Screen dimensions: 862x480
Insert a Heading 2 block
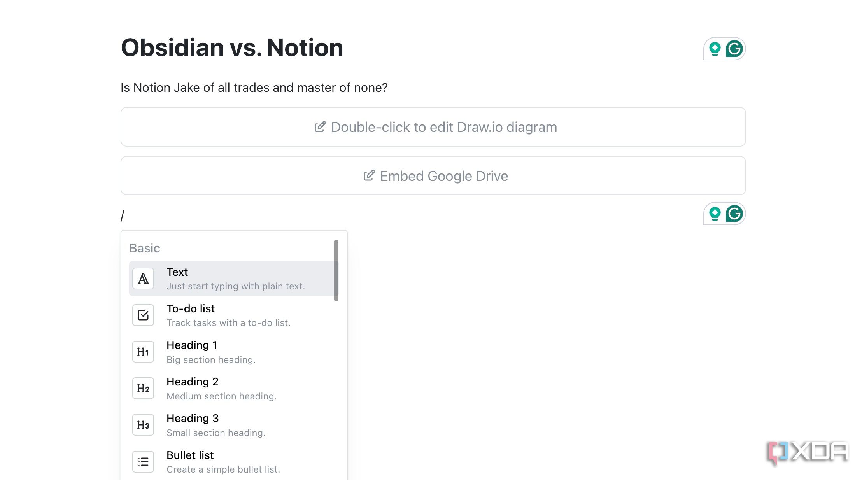(234, 388)
